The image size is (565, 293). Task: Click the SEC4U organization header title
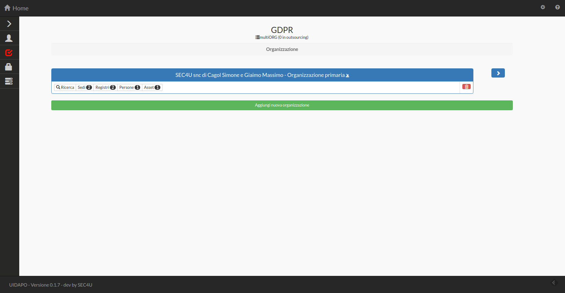pyautogui.click(x=260, y=75)
